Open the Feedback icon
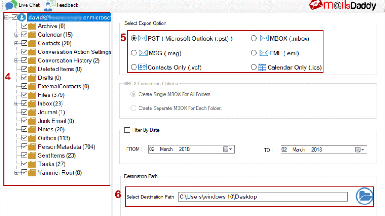385x216 pixels. (x=50, y=5)
